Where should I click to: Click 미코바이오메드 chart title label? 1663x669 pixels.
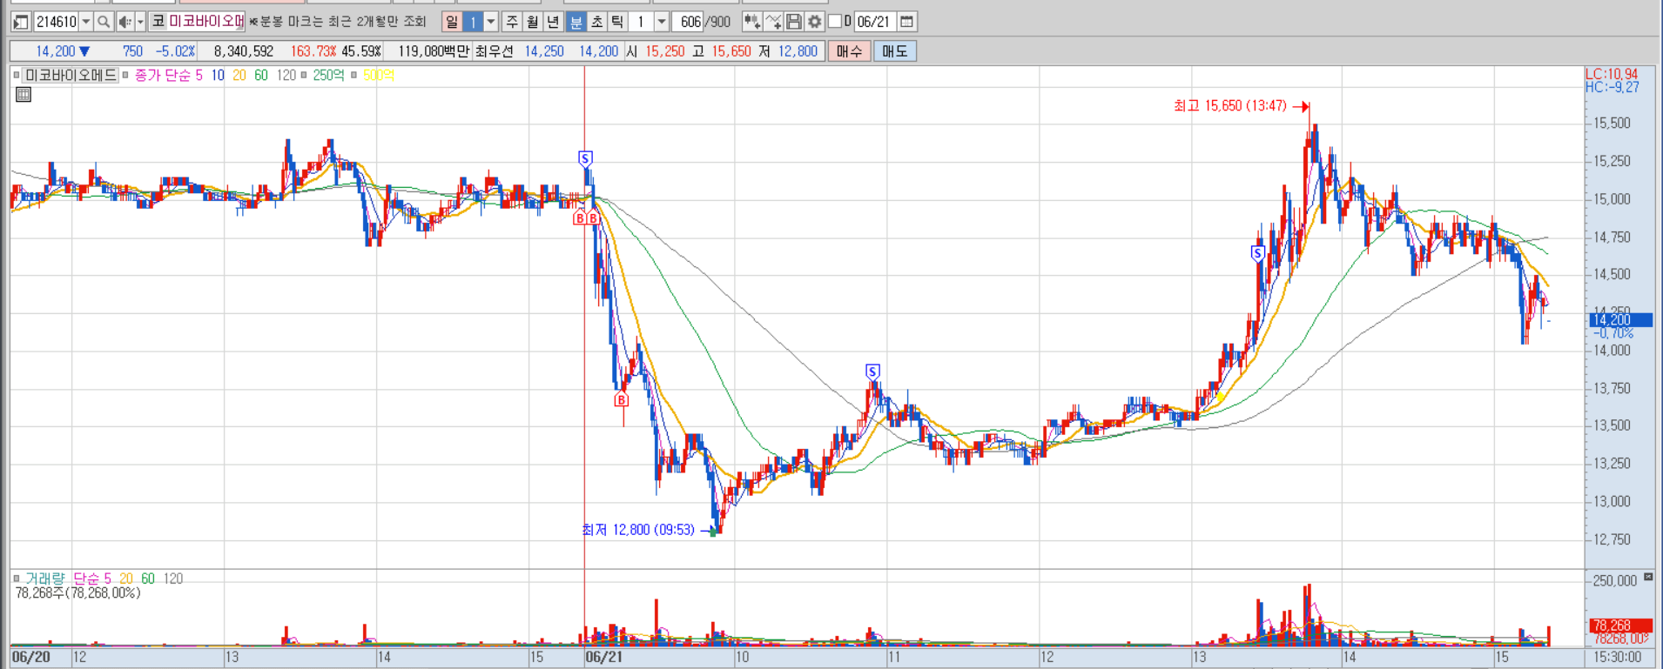71,76
